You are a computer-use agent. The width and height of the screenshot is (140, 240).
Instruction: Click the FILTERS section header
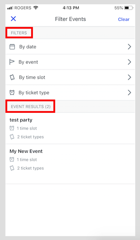19,33
